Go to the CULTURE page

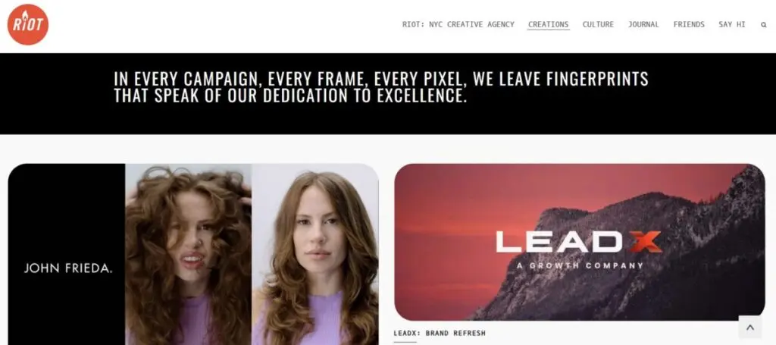pos(598,24)
